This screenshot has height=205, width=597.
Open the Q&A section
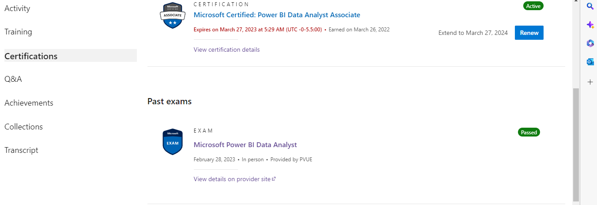click(13, 79)
